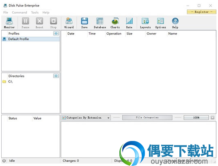This screenshot has height=166, width=218.
Task: Open the Command menu
Action: click(x=19, y=13)
